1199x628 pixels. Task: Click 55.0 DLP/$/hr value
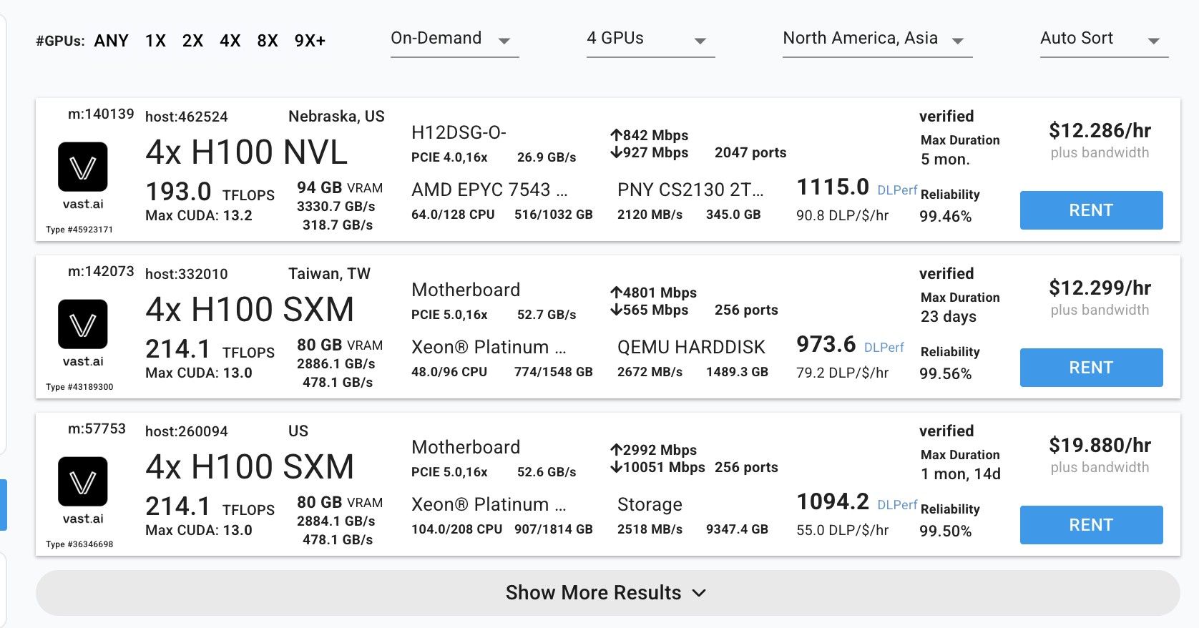[x=843, y=530]
